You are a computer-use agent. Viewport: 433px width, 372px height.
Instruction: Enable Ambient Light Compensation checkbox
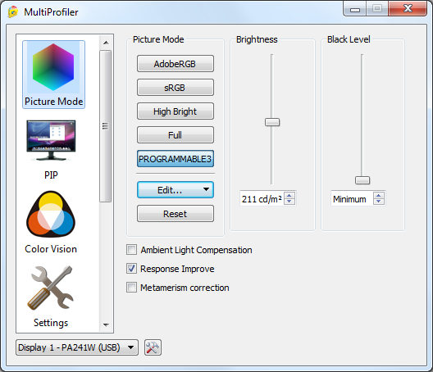131,250
